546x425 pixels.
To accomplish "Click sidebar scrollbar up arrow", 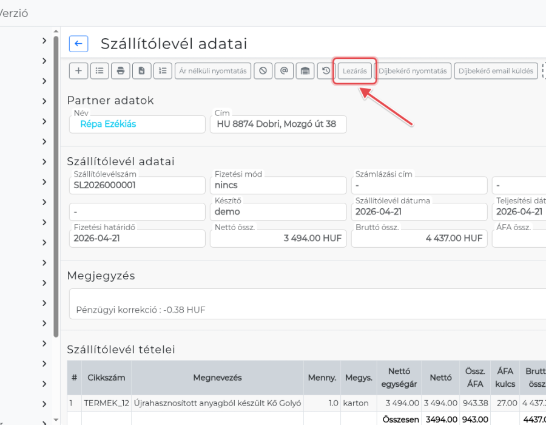I will point(56,32).
